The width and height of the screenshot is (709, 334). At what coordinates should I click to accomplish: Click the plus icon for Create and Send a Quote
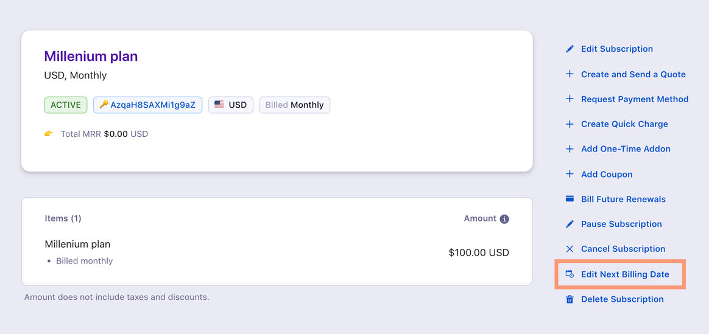(570, 74)
